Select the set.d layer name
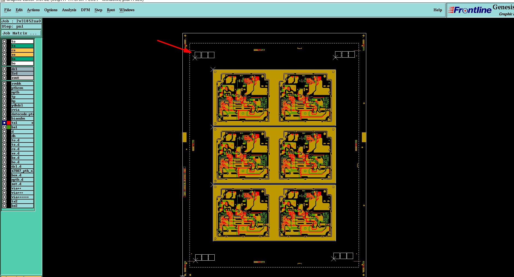This screenshot has width=514, height=277. [22, 184]
